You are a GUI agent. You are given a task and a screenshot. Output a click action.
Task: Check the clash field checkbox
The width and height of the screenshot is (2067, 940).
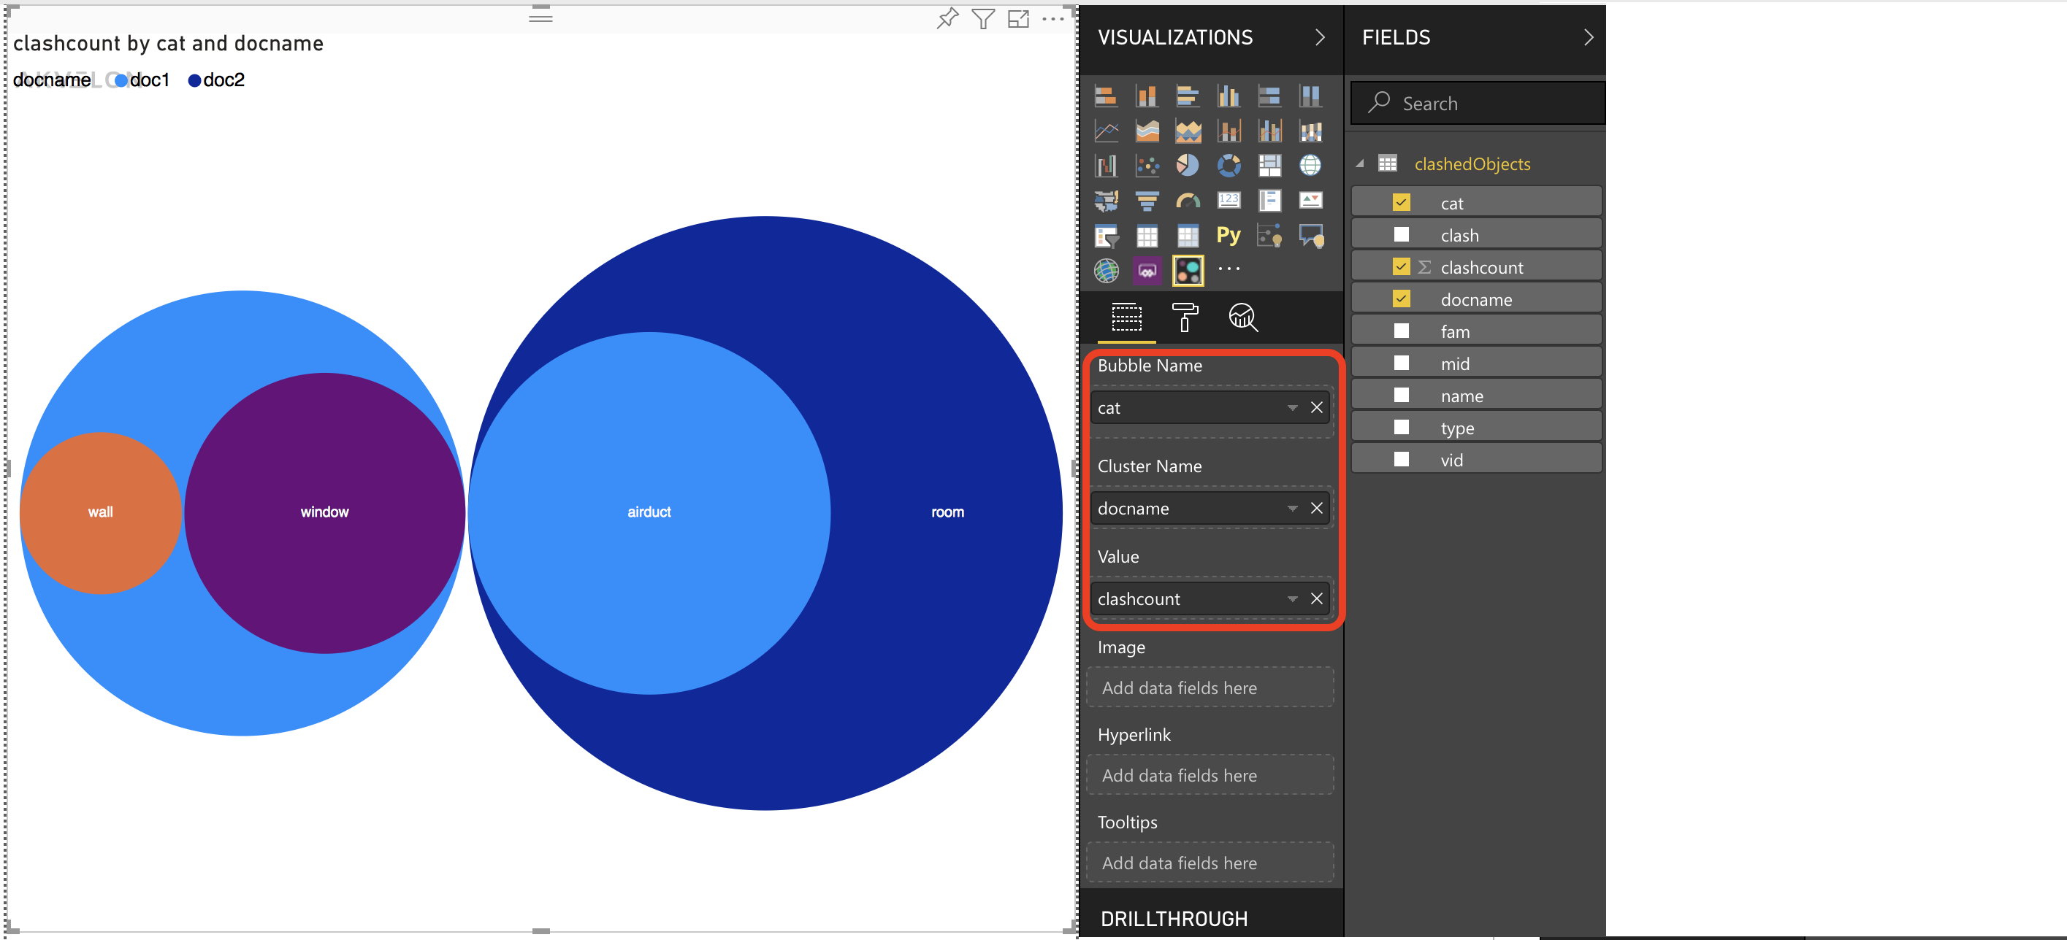click(1401, 234)
